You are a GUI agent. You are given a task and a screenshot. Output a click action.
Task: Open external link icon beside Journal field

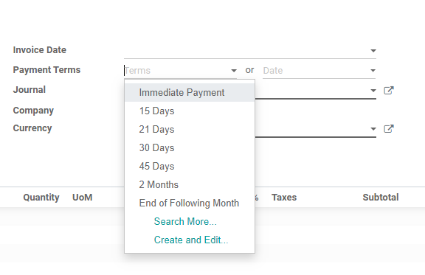[389, 90]
